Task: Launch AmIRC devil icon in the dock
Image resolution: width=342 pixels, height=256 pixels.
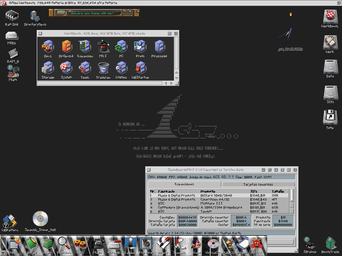Action: 257,246
